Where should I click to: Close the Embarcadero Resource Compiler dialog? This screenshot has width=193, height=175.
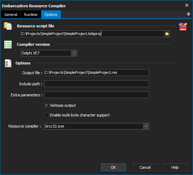click(187, 5)
